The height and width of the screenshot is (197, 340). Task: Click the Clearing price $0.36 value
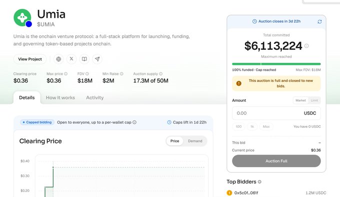[20, 81]
